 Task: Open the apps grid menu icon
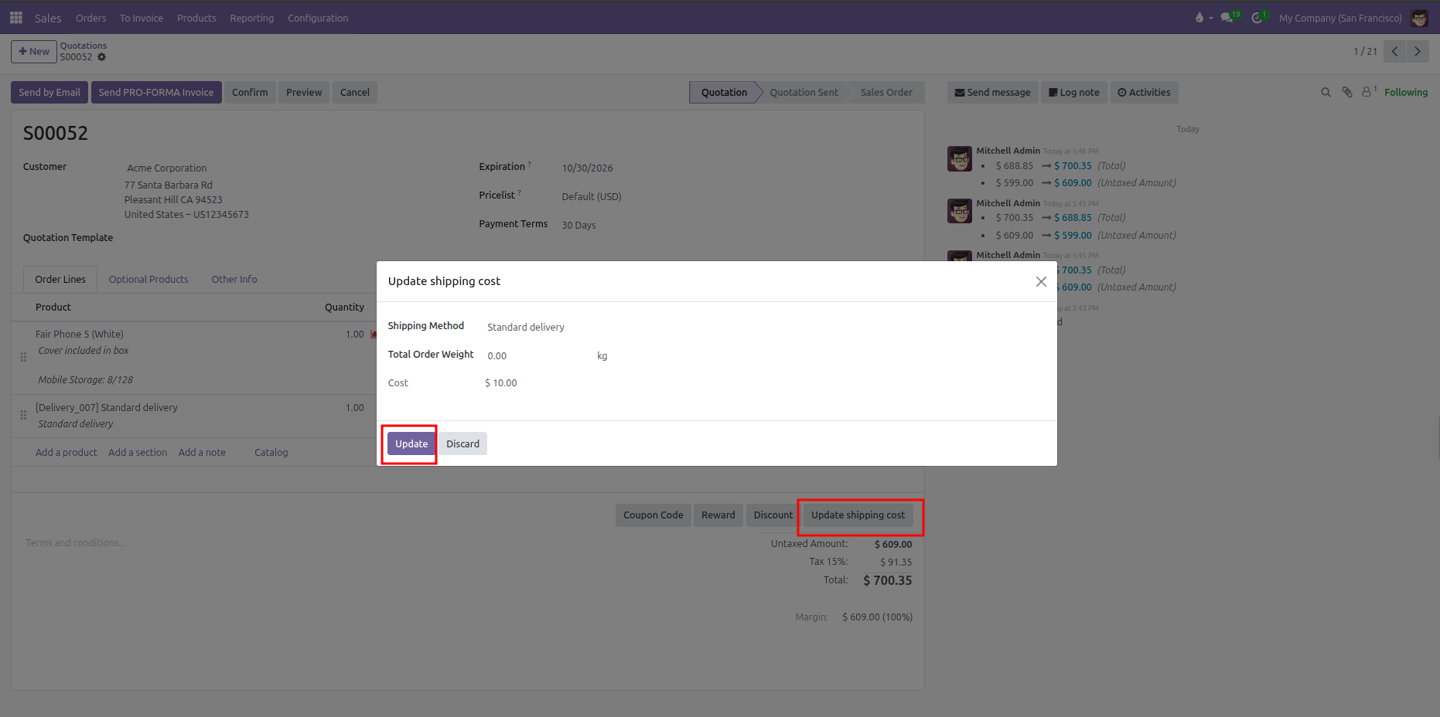(x=15, y=18)
